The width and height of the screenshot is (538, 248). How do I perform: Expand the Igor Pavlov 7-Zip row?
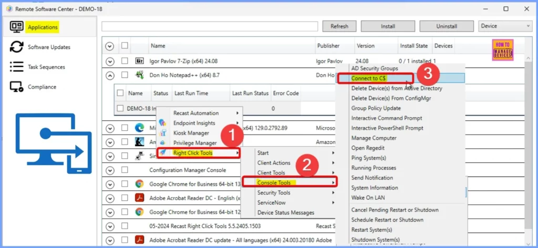pos(110,61)
